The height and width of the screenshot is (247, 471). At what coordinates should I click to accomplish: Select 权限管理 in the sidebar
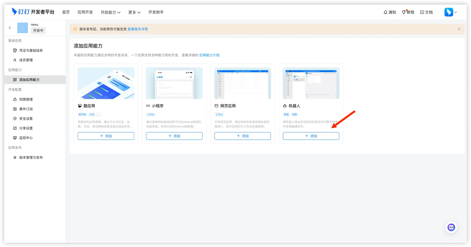pos(26,99)
